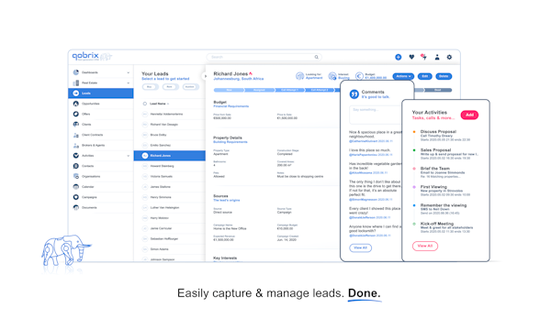Open the Sales Proposal activity
This screenshot has height=330, width=551.
[435, 150]
